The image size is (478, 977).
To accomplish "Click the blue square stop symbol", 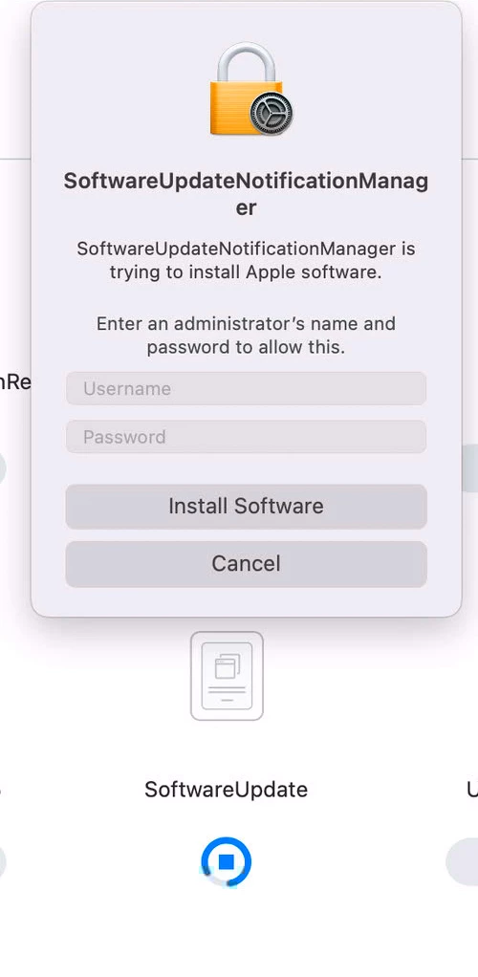I will (227, 861).
